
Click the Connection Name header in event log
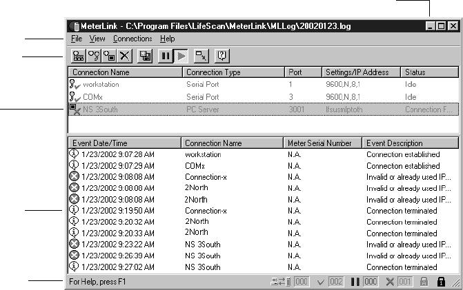232,143
